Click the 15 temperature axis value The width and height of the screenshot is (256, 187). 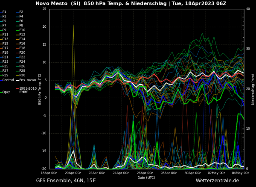[44, 44]
